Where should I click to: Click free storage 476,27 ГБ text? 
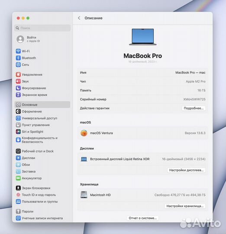point(180,195)
